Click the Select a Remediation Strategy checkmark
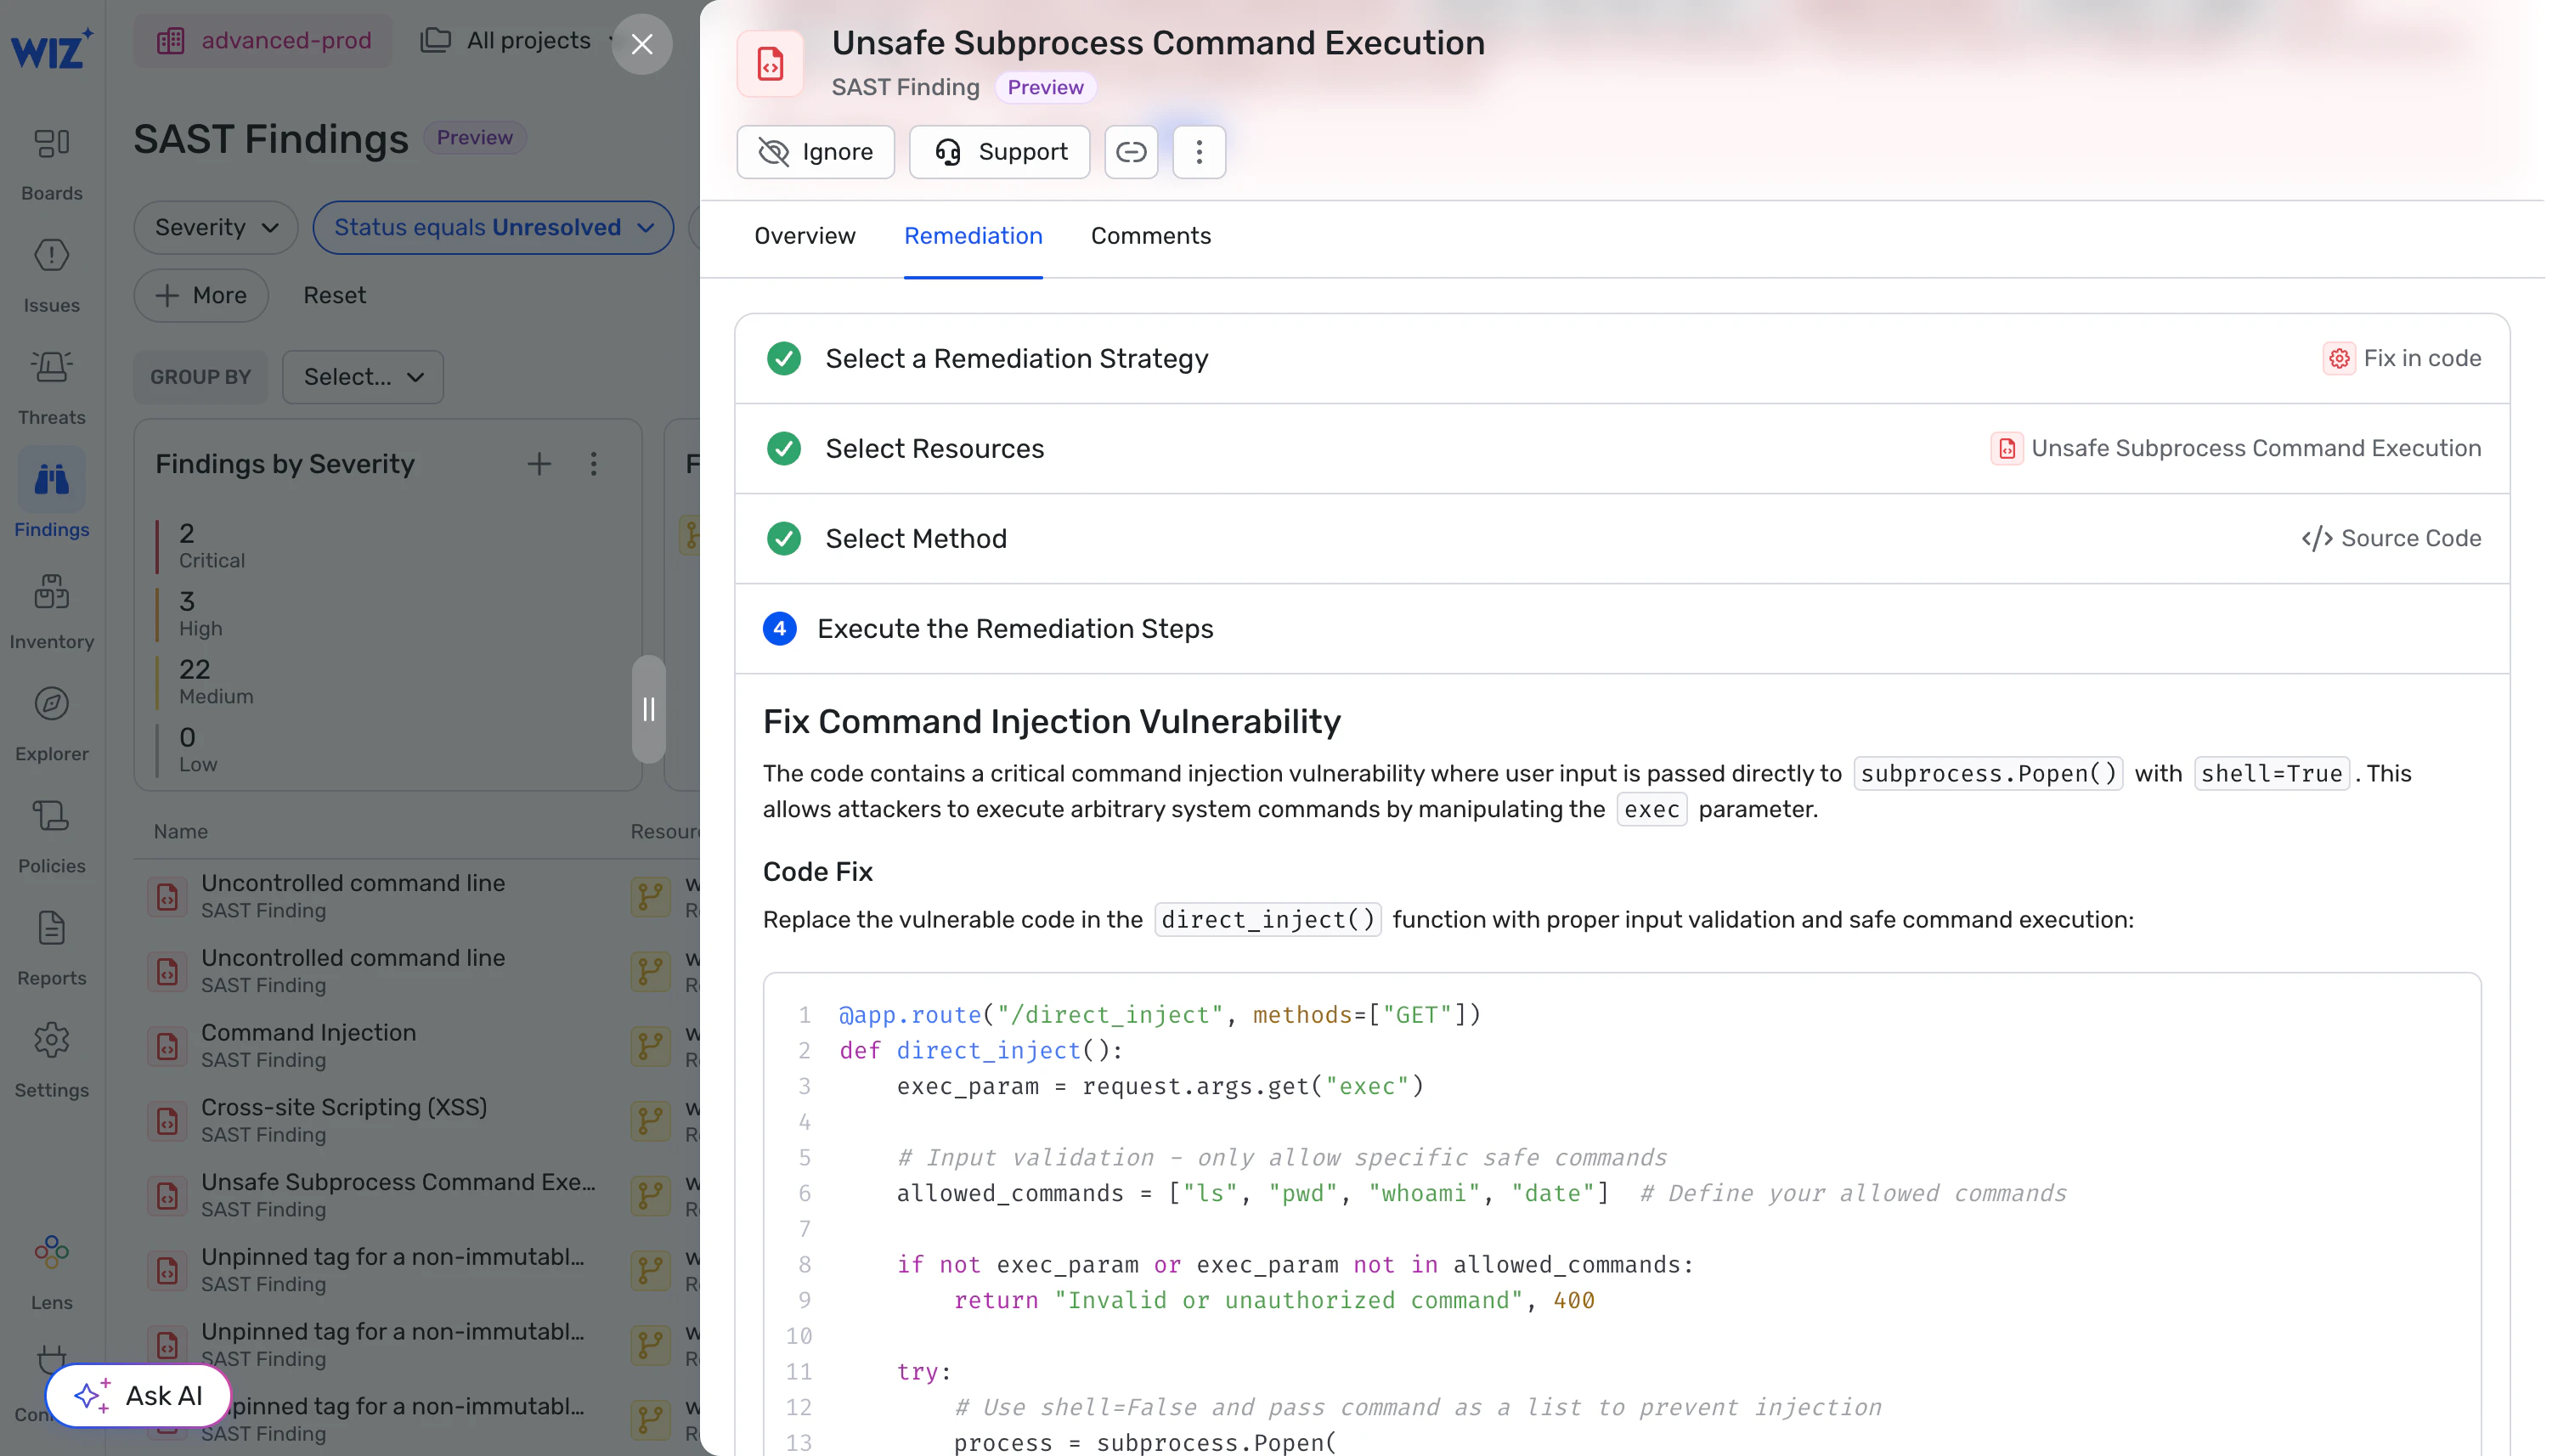The image size is (2569, 1456). (784, 359)
